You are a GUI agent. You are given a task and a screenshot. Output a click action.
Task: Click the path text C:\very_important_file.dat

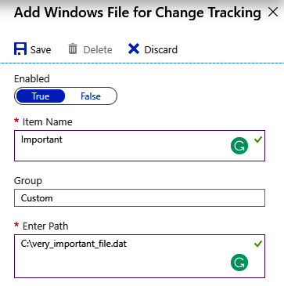pyautogui.click(x=74, y=244)
